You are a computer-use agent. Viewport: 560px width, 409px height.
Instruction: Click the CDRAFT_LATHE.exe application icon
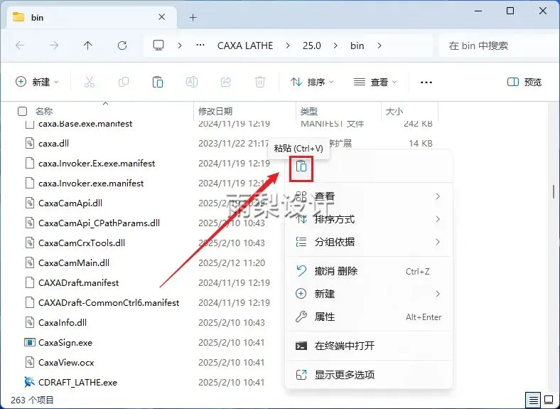tap(29, 382)
